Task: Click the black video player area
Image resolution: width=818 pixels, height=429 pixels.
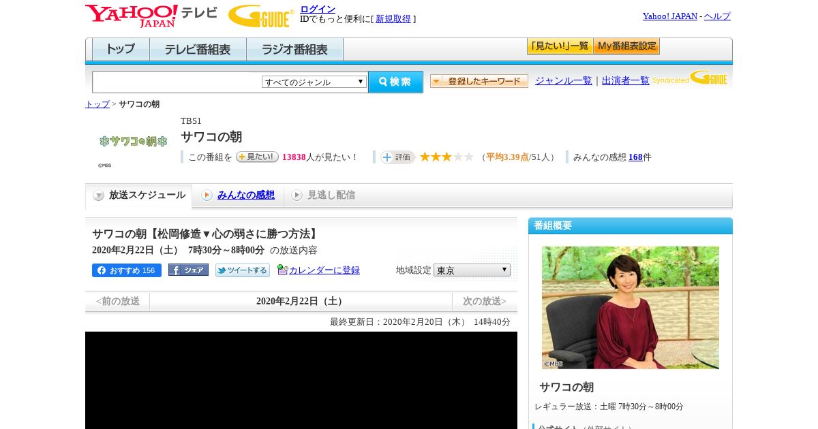Action: tap(301, 380)
